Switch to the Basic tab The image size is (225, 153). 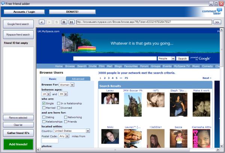coord(52,79)
